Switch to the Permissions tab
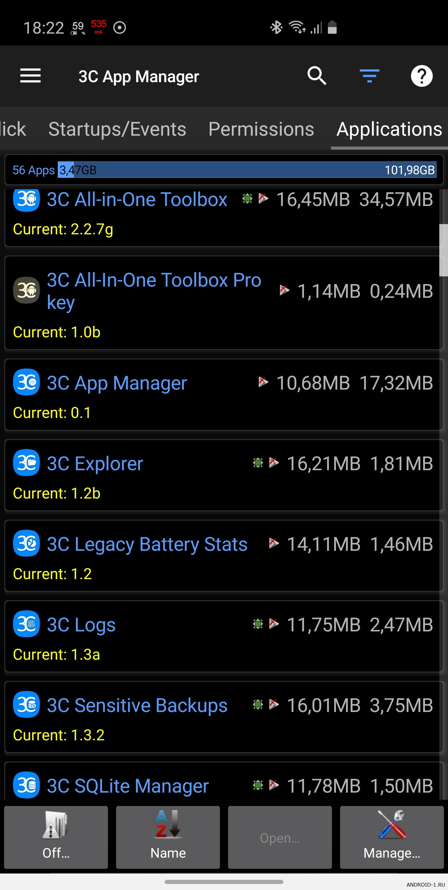The image size is (448, 890). (261, 129)
